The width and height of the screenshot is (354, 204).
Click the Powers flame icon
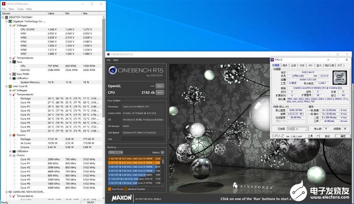pos(14,135)
